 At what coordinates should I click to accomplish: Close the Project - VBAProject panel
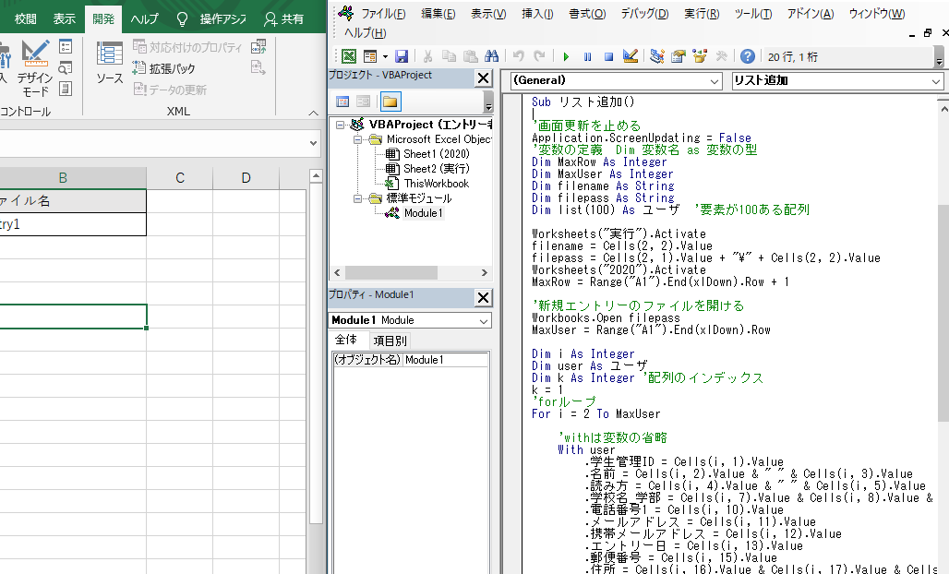(x=483, y=78)
